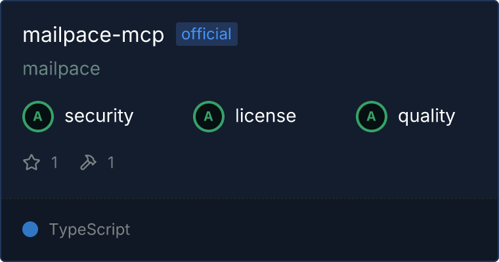Click the tool count beside hammer
Viewport: 499px width, 262px height.
111,162
